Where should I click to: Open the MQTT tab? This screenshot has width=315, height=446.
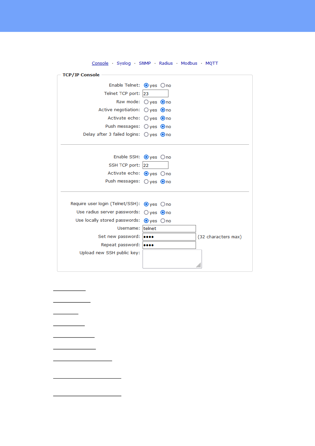(x=212, y=63)
